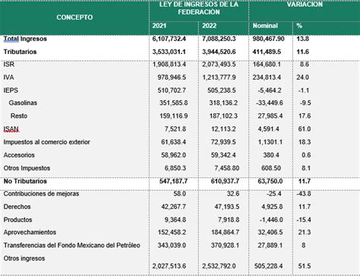Click the ISAN row label
Image resolution: width=360 pixels, height=276 pixels.
click(11, 129)
